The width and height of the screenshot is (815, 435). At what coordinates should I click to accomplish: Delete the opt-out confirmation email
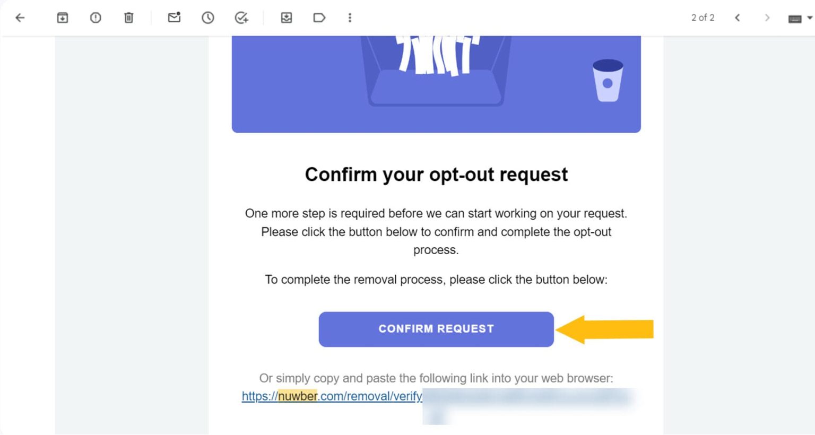tap(128, 18)
